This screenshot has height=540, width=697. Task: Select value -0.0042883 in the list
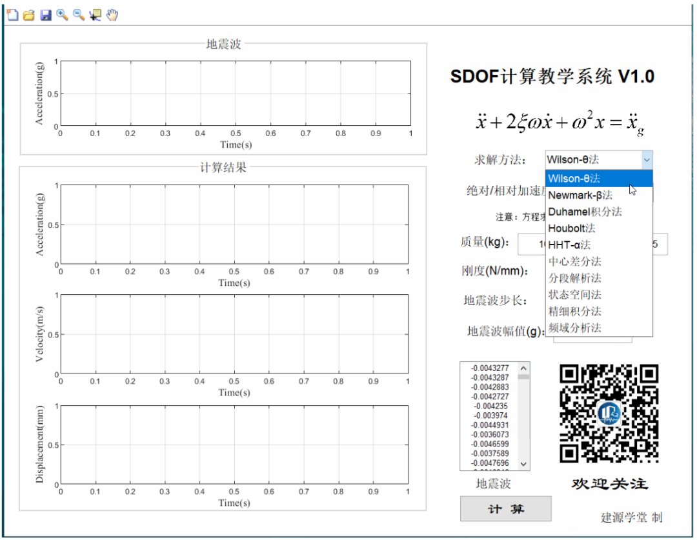490,387
